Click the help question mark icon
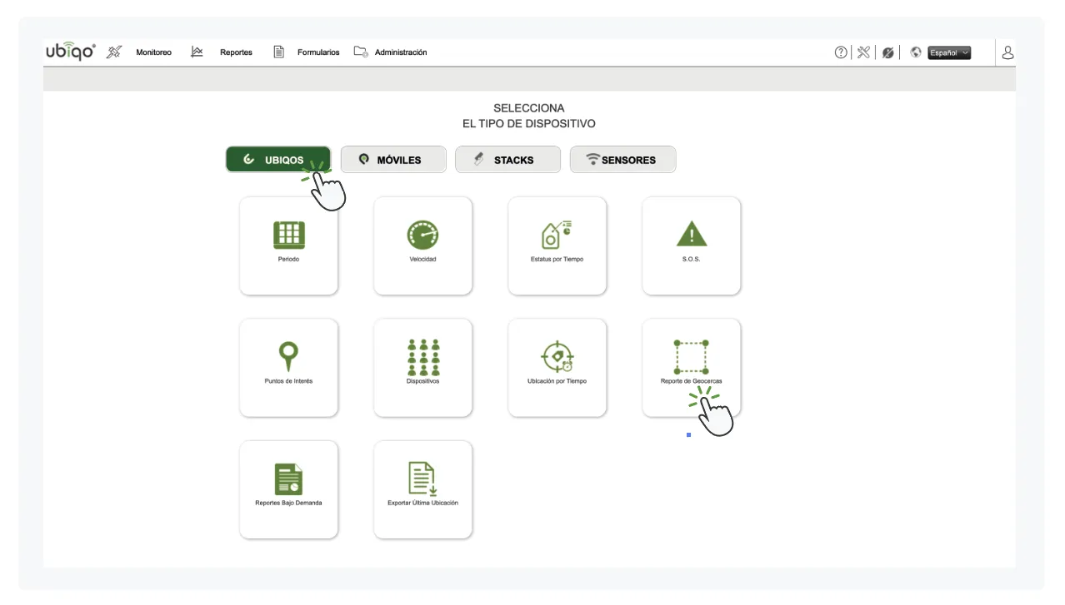The height and width of the screenshot is (605, 1065). tap(841, 52)
